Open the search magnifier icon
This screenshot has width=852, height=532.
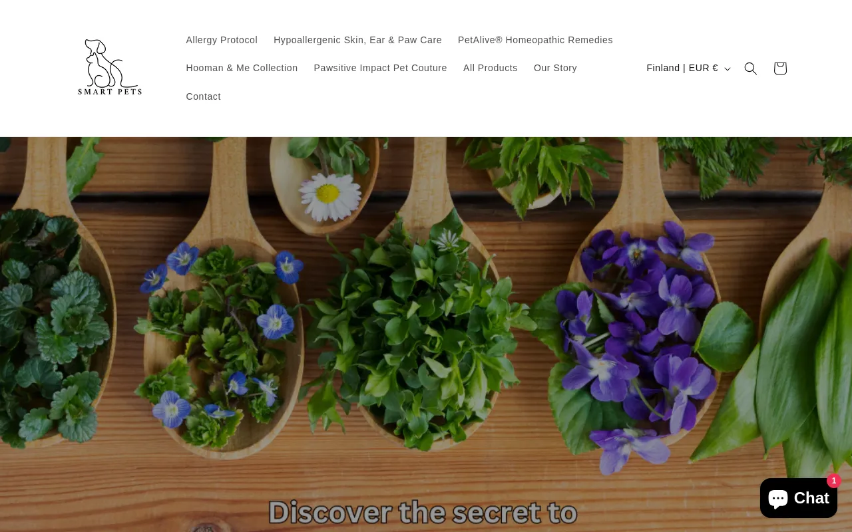750,68
